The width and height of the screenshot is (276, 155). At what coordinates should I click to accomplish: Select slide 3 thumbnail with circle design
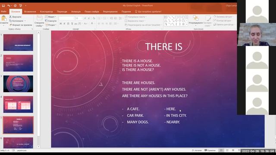18,84
